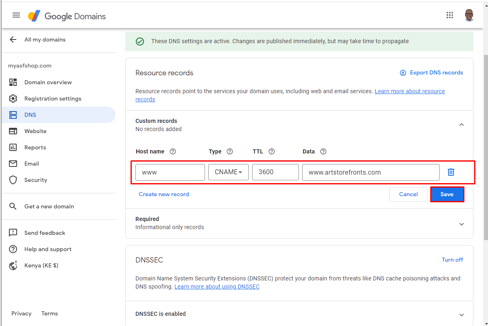The width and height of the screenshot is (488, 326).
Task: Select Get a new domain in the sidebar
Action: tap(49, 206)
